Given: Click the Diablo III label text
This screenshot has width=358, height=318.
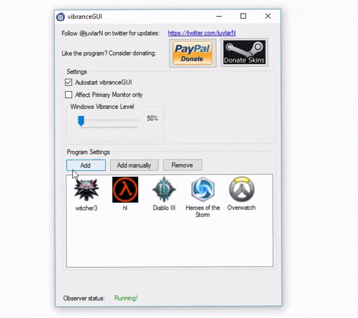Looking at the screenshot, I should [164, 208].
